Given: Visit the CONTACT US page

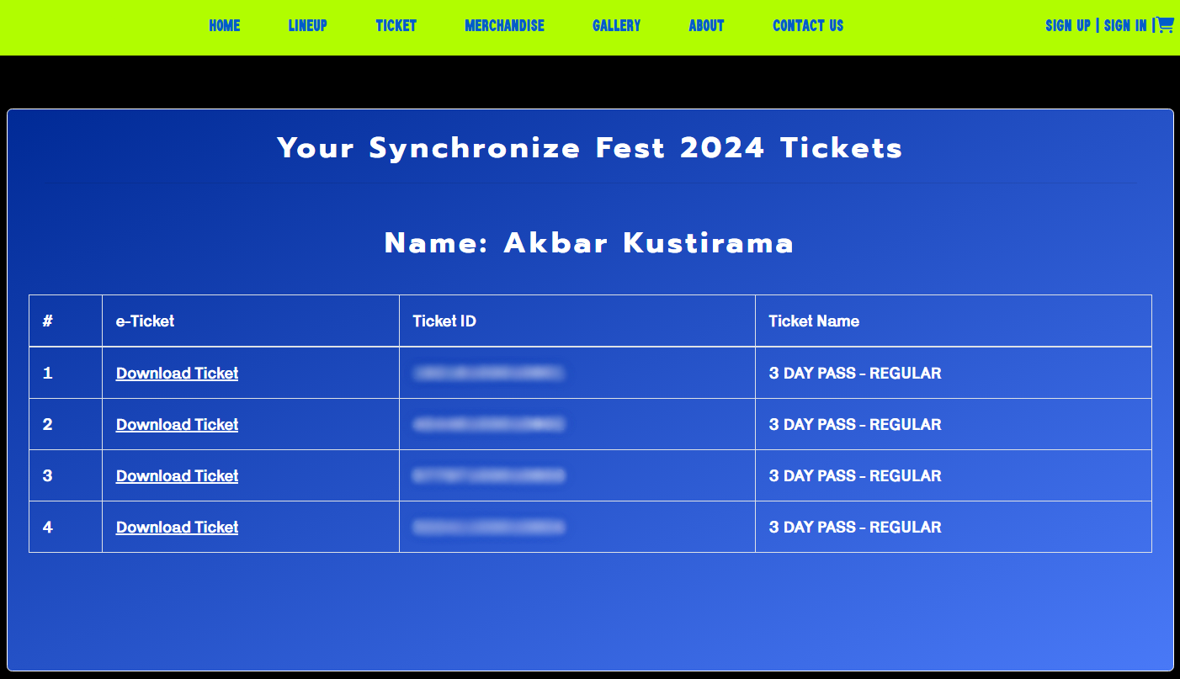Looking at the screenshot, I should click(x=807, y=25).
